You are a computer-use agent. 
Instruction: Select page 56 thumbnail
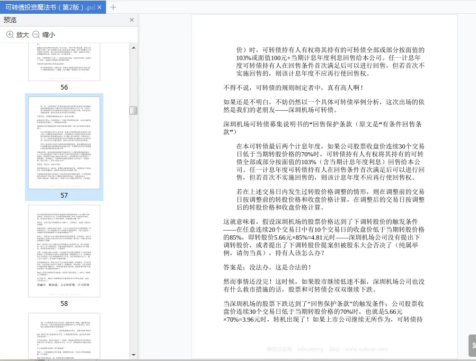(x=64, y=62)
